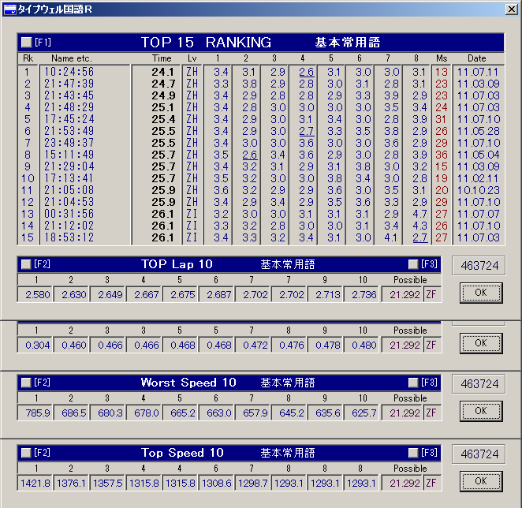Toggle the [F3] checkbox in Top Speed 10

click(x=413, y=453)
